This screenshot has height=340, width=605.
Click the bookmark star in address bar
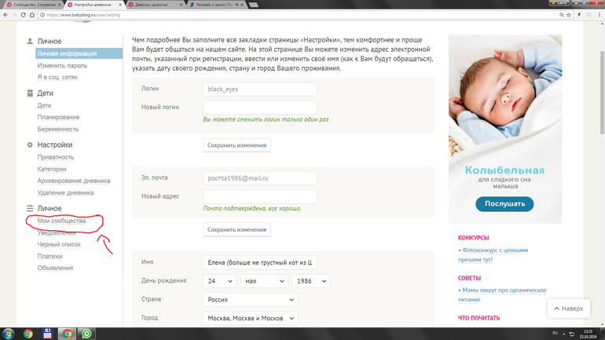[570, 15]
